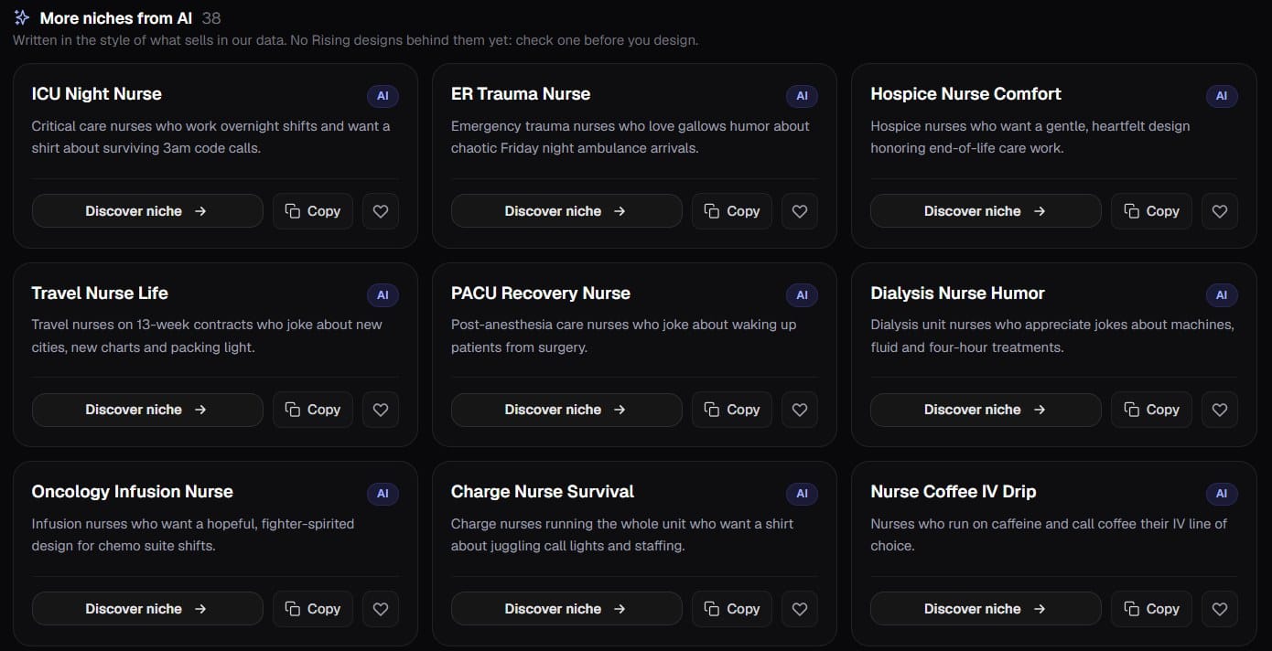Select the ICU Night Nurse card title
The image size is (1272, 651).
point(96,94)
